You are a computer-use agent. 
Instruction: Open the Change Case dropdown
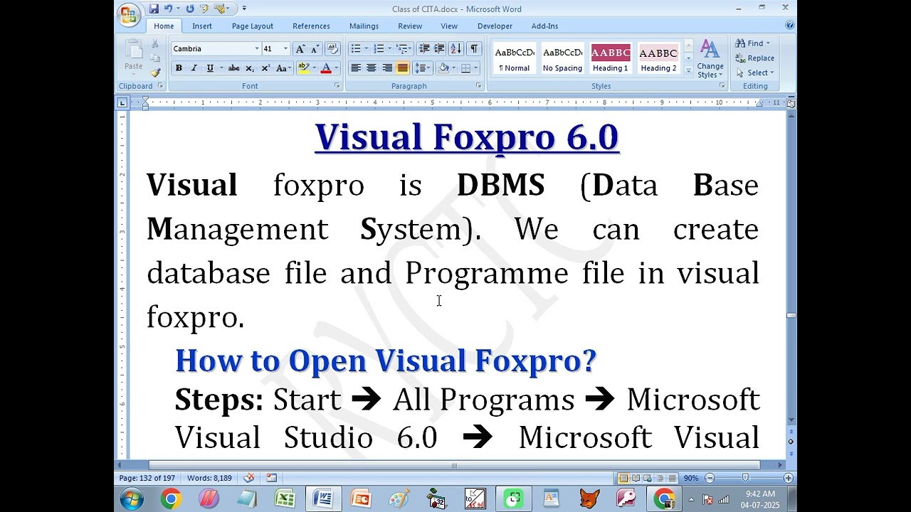[283, 68]
